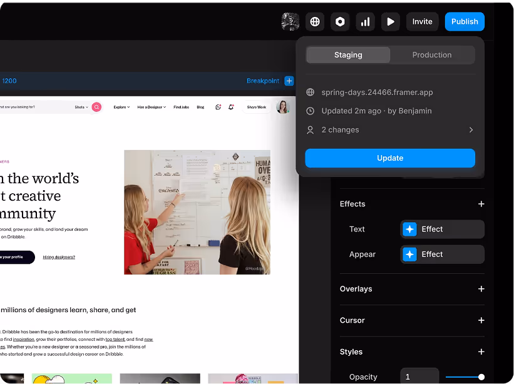The width and height of the screenshot is (514, 384).
Task: Click the Hiring designers? link
Action: pyautogui.click(x=59, y=257)
